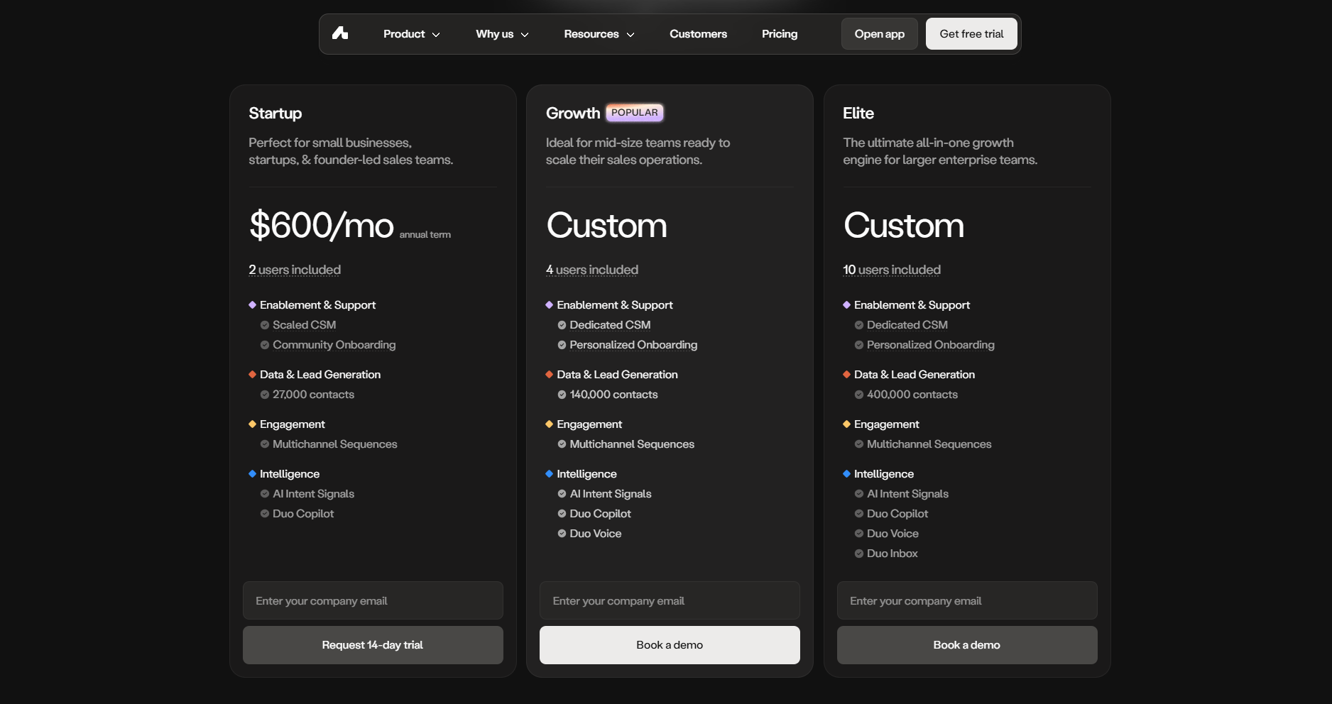The height and width of the screenshot is (704, 1332).
Task: Focus Elite plan company email field
Action: coord(967,600)
